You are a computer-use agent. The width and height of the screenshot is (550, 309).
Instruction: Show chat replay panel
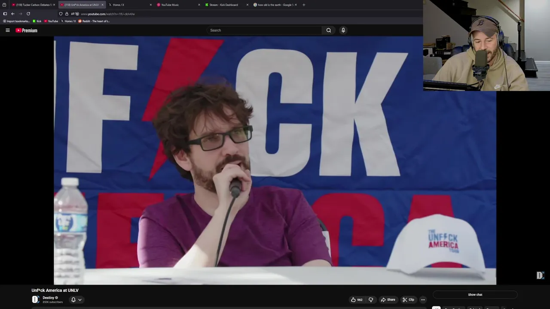coord(475,294)
